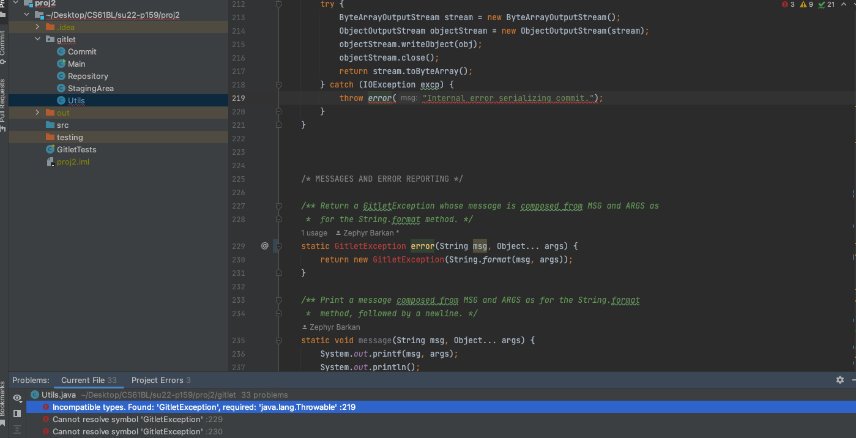Switch to the Project Errors tab
The image size is (856, 438).
tap(161, 380)
